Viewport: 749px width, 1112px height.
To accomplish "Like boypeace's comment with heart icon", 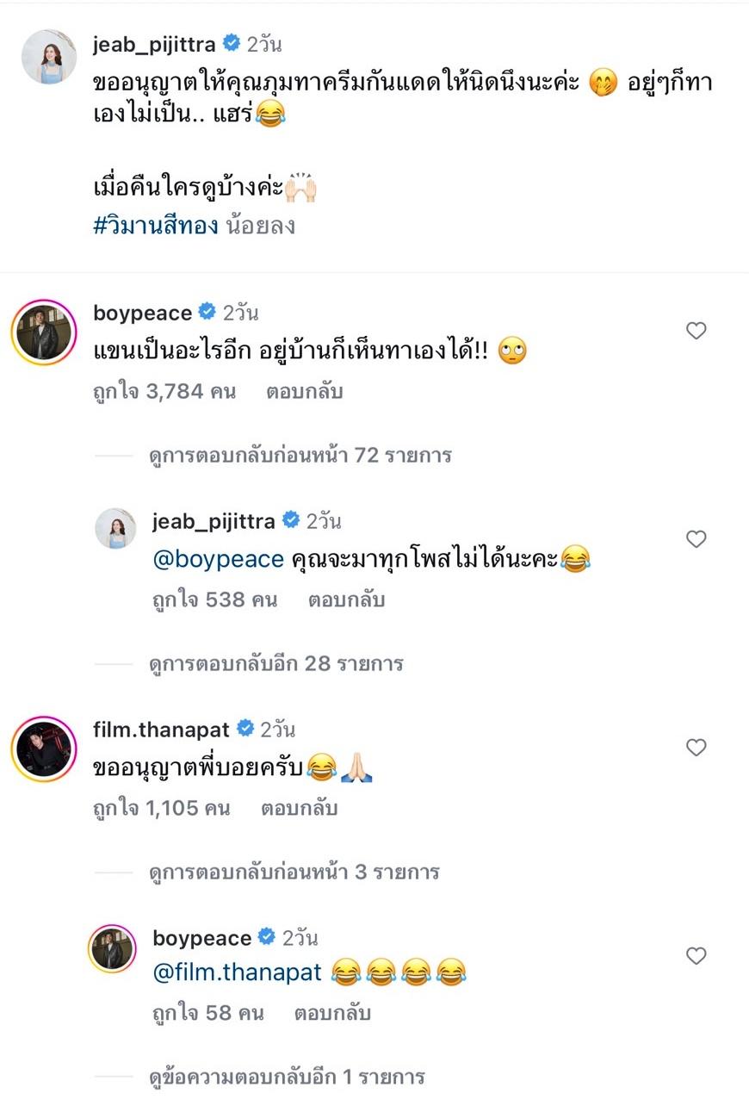I will (696, 331).
